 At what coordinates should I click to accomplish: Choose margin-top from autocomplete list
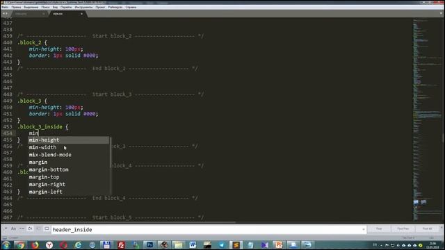68,177
